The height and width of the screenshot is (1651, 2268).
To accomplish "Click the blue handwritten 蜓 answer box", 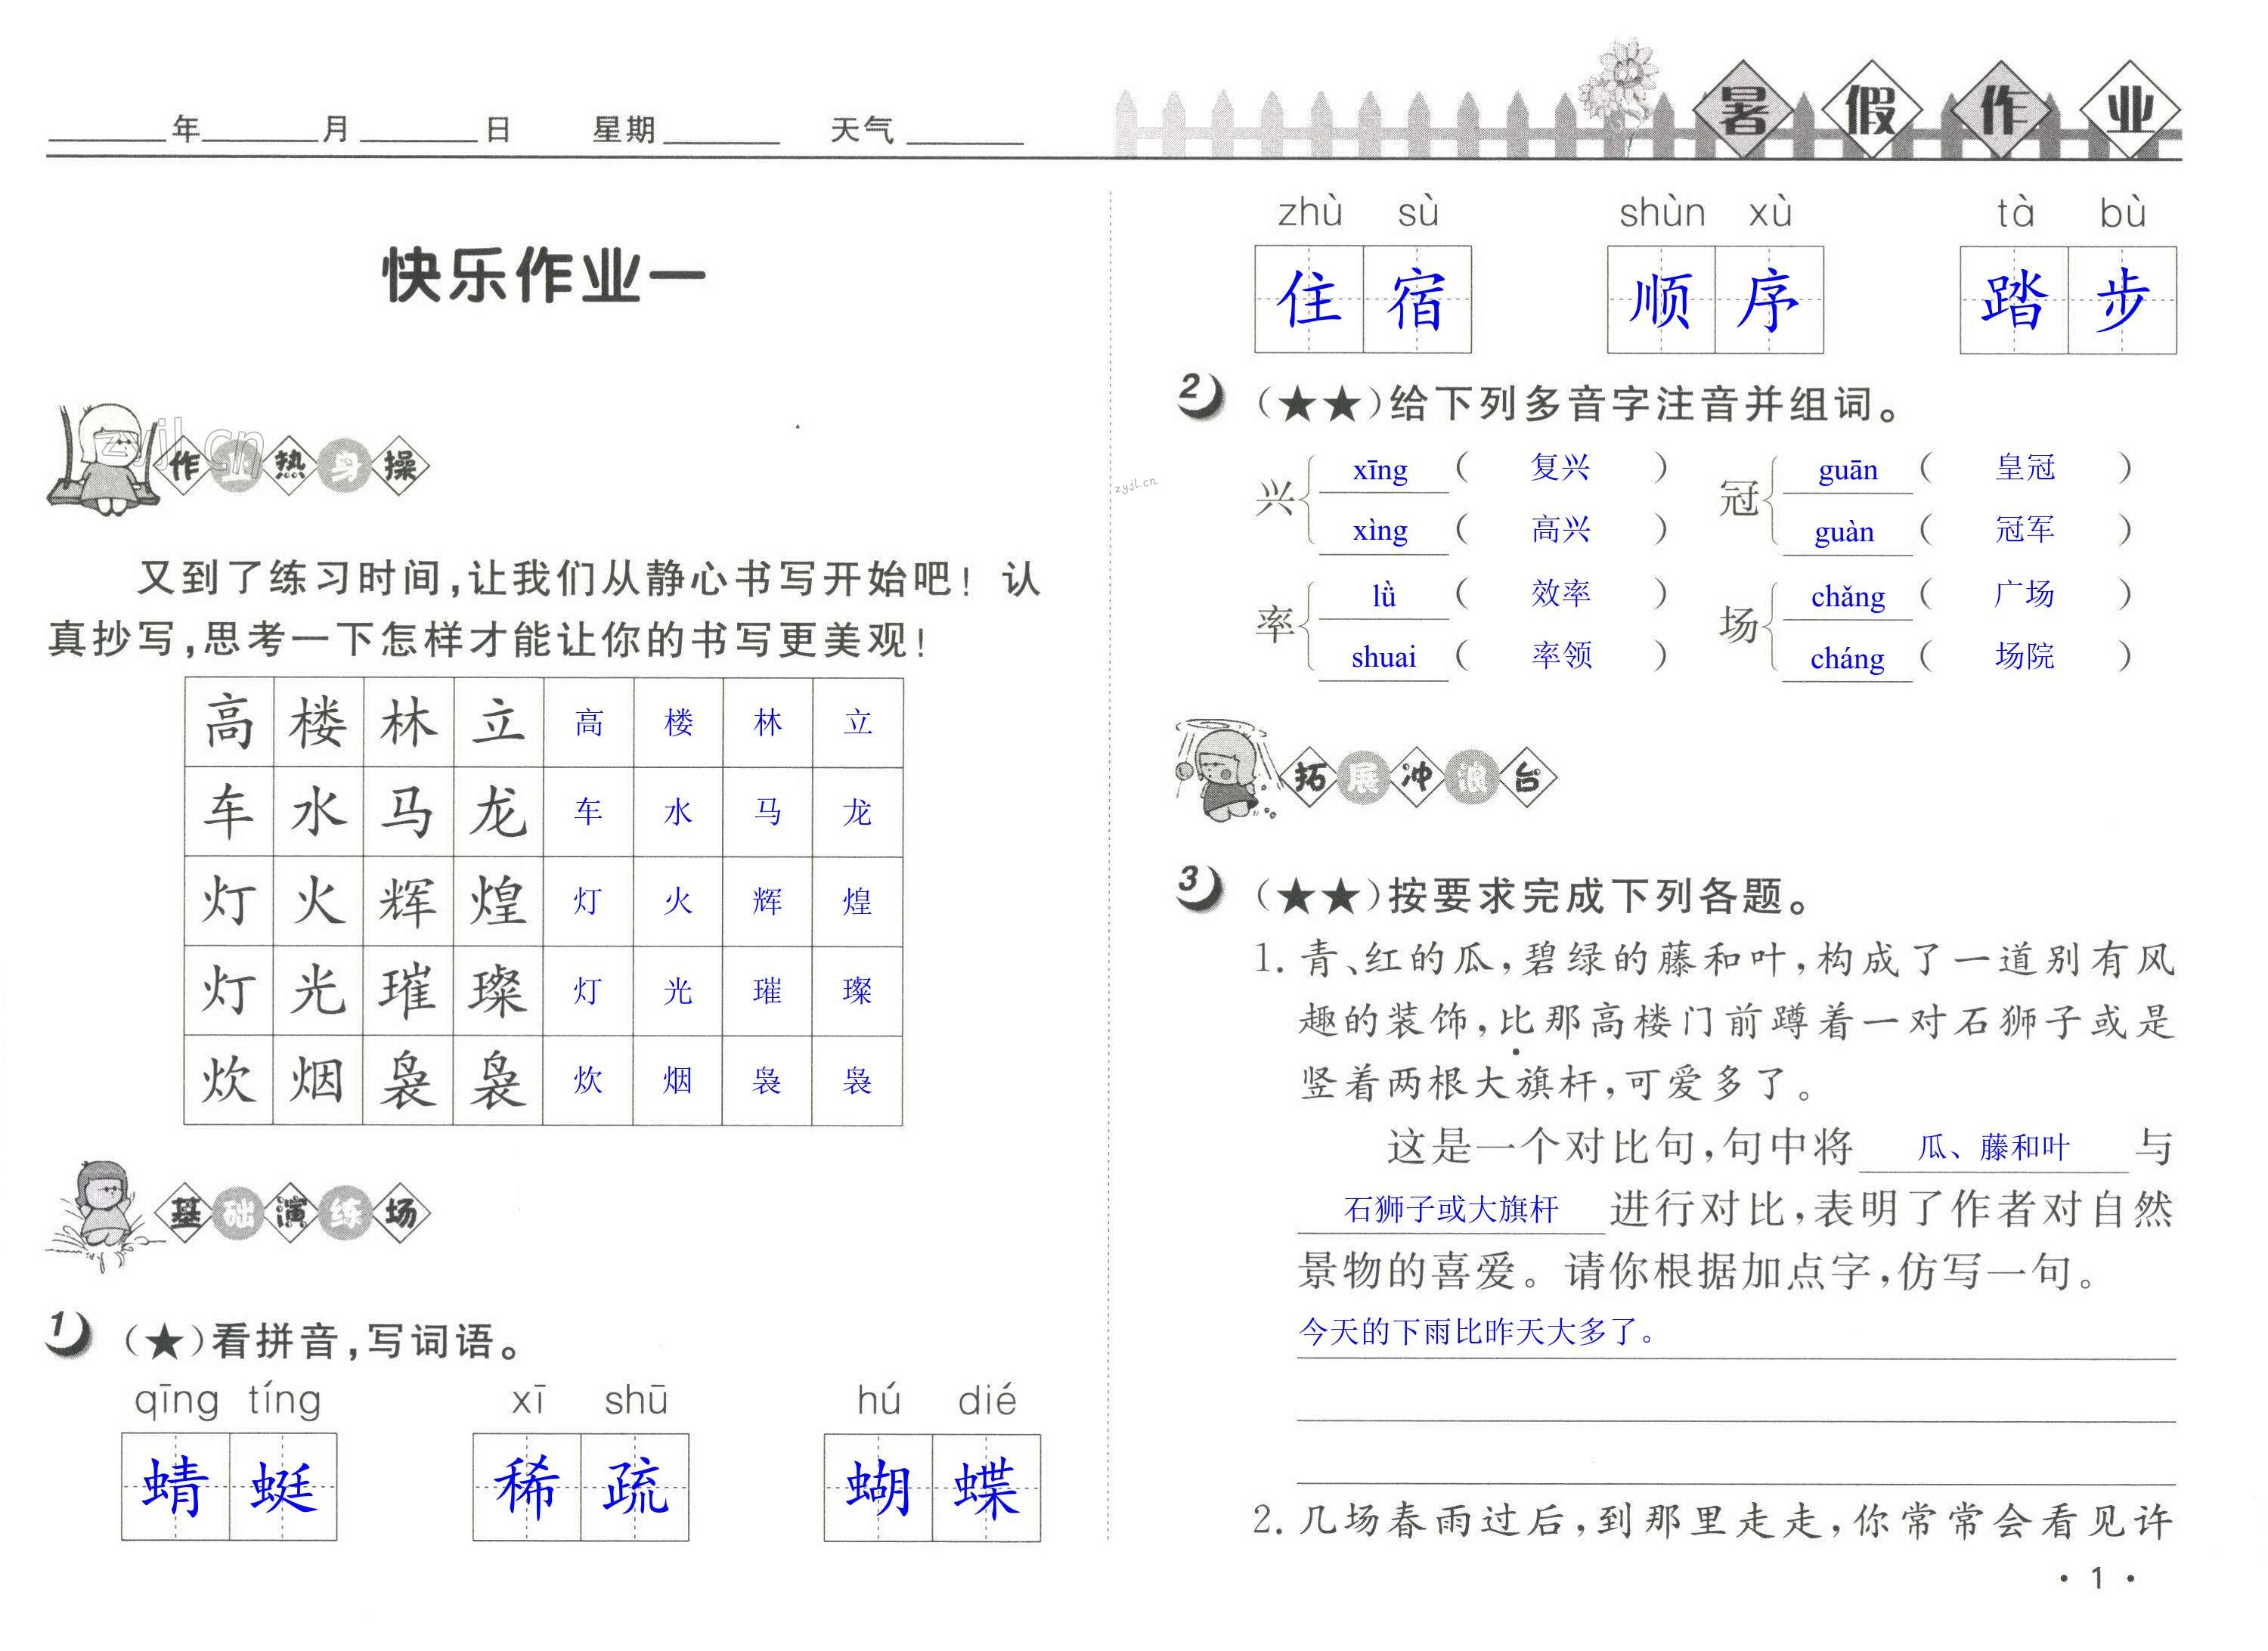I will pos(284,1486).
